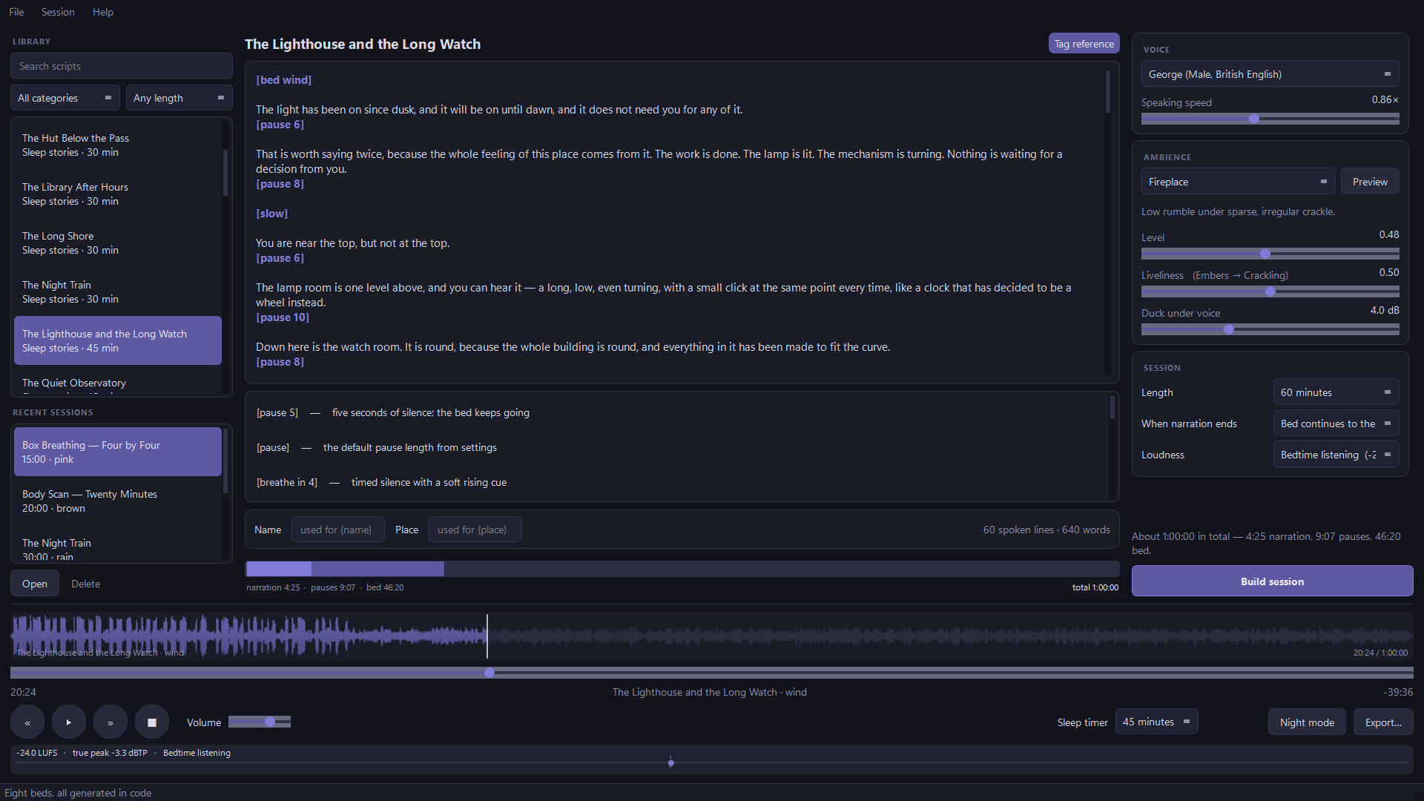1424x801 pixels.
Task: Preview the ambience bed
Action: click(x=1369, y=182)
